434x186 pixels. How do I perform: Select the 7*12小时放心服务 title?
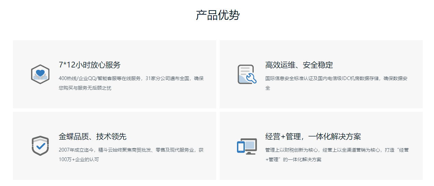89,65
